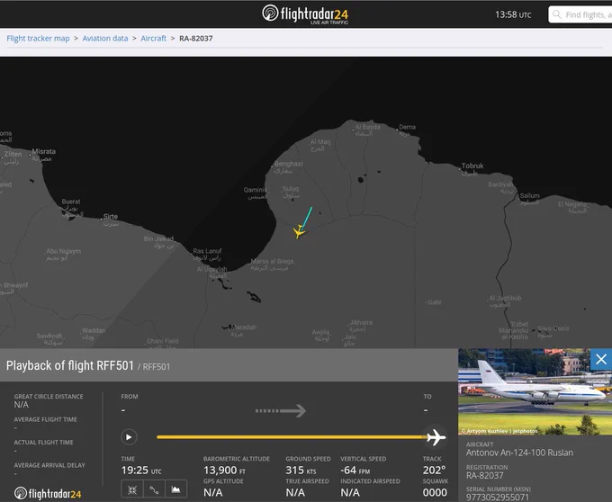612x502 pixels.
Task: Click the ground speed 315 KTS value
Action: pos(301,470)
